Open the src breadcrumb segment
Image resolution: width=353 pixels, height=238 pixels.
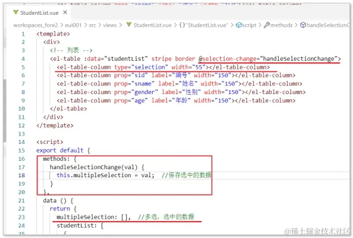click(92, 25)
